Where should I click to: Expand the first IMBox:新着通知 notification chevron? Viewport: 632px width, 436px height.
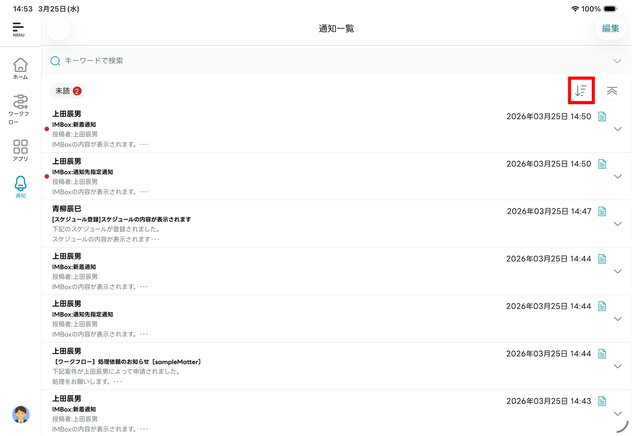[x=618, y=129]
